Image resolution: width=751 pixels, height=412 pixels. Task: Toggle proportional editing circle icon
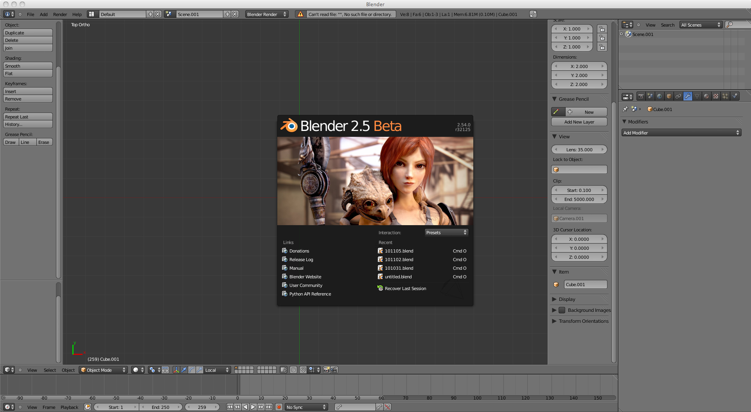293,370
